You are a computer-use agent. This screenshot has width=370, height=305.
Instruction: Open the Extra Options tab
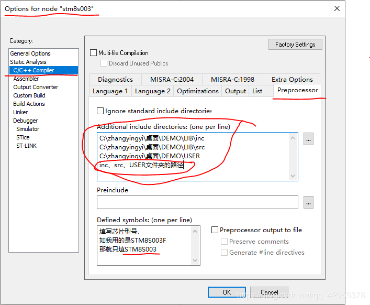292,79
